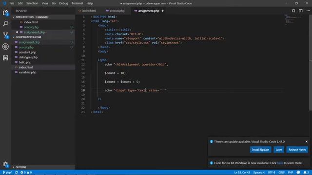Open hello.php in file tree

pos(43,62)
